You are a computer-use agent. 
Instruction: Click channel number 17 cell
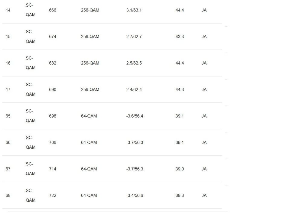(x=8, y=89)
